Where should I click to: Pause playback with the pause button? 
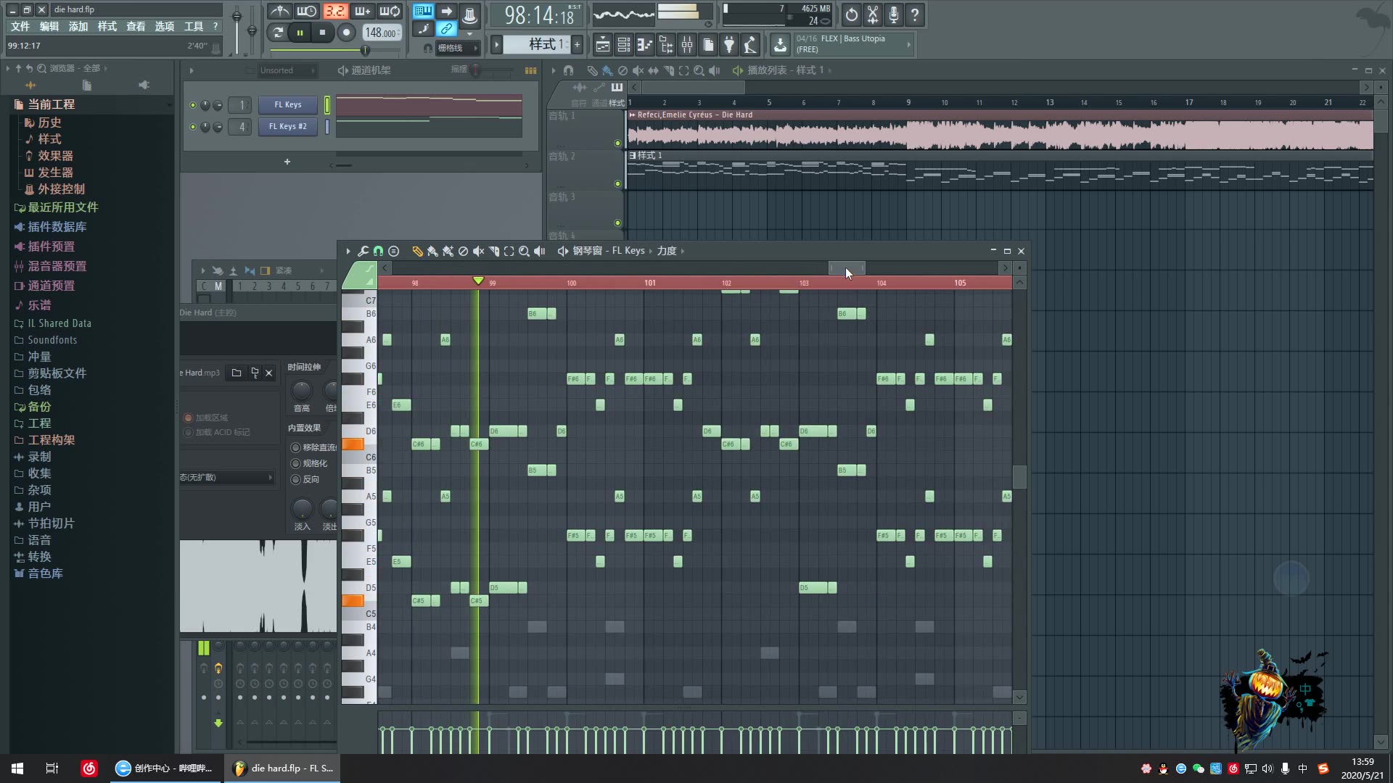tap(300, 32)
